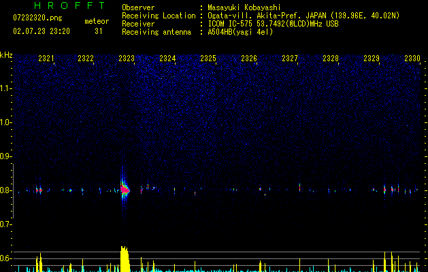Image resolution: width=428 pixels, height=272 pixels.
Task: Click the 2321 time marker
Action: pos(46,58)
